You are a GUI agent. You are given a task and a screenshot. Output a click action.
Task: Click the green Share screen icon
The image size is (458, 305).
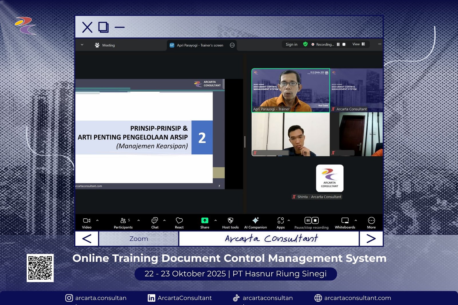[205, 220]
